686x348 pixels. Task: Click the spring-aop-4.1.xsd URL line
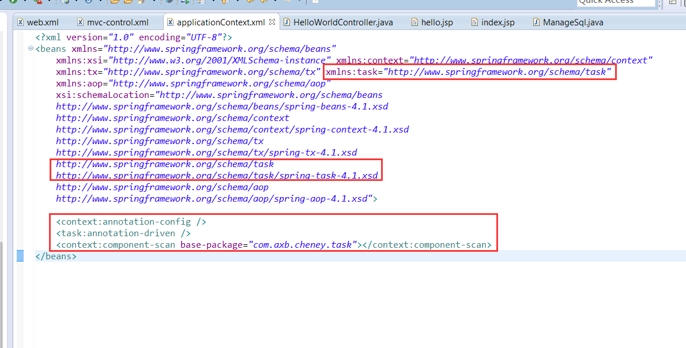click(217, 198)
